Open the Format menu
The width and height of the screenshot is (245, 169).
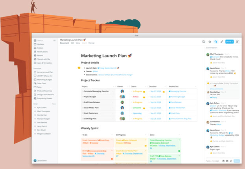(x=91, y=43)
